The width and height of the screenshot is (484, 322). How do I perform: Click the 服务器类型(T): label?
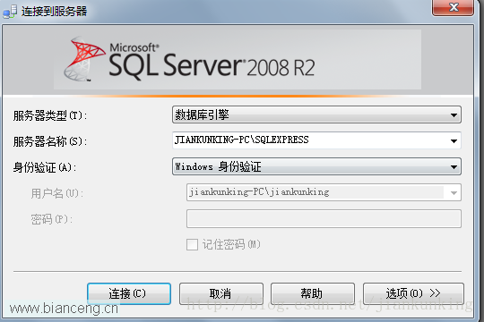point(50,115)
